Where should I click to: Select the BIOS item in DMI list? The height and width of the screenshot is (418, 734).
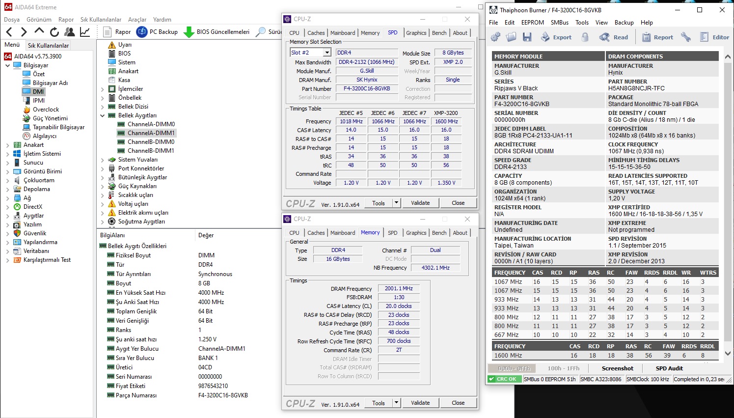point(120,54)
